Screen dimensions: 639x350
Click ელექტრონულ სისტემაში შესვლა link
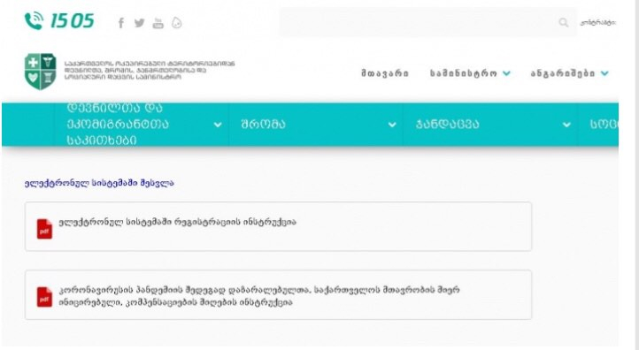click(99, 183)
